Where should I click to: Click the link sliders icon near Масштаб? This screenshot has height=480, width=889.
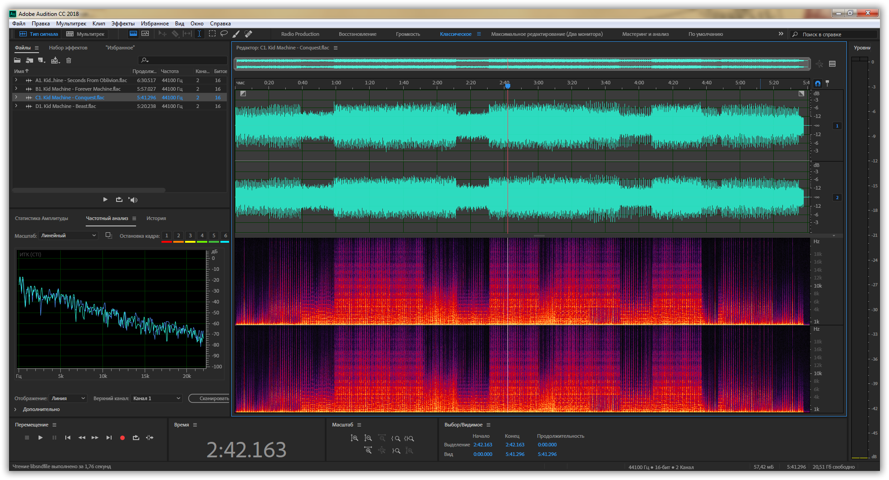tap(108, 235)
